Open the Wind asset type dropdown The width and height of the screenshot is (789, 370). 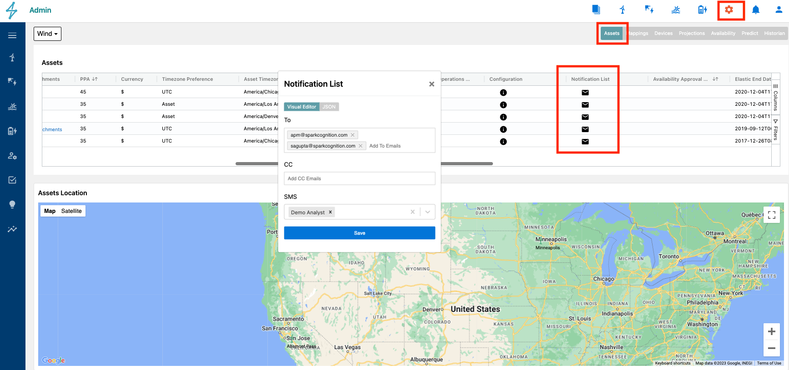[47, 34]
